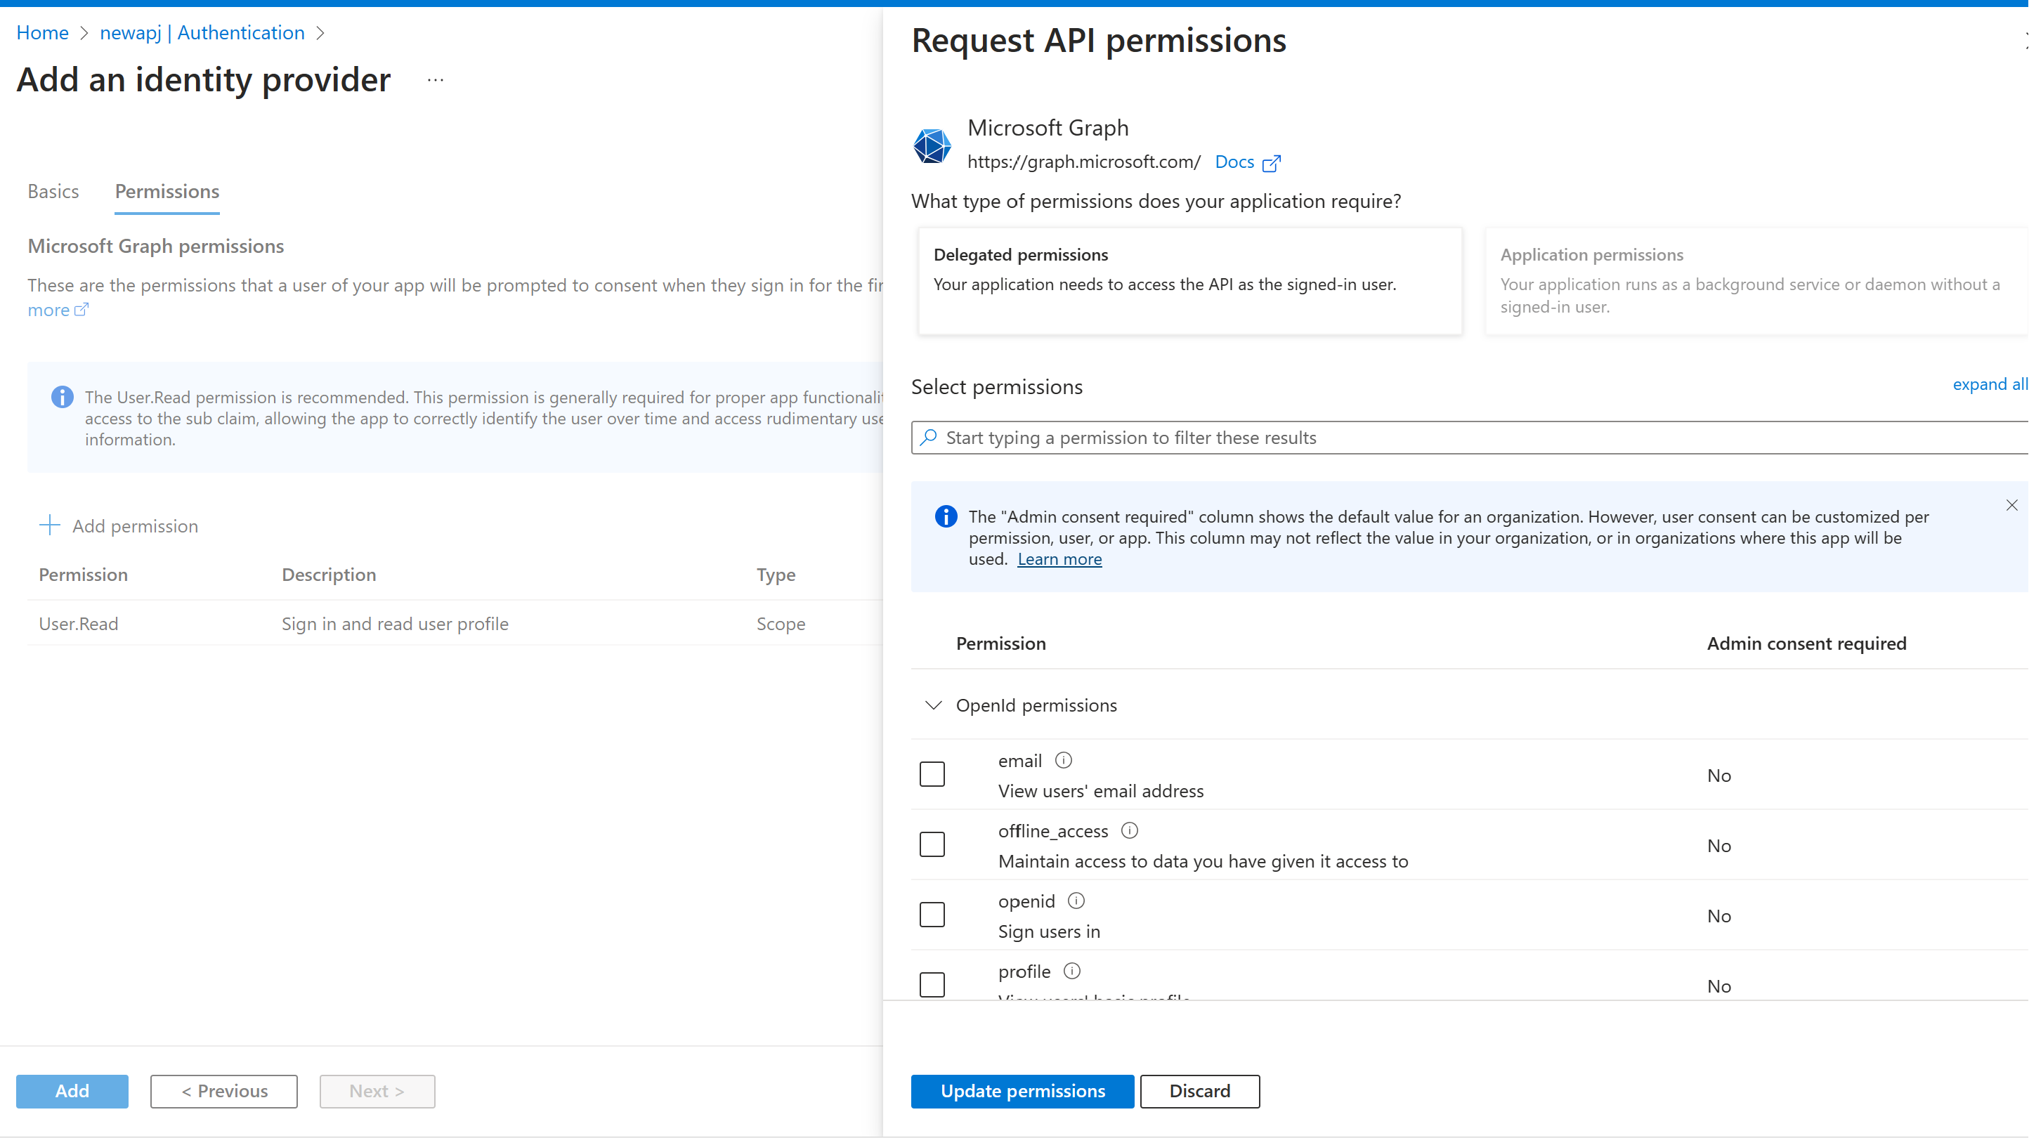
Task: Click the breadcrumb chevron after Authentication
Action: [320, 33]
